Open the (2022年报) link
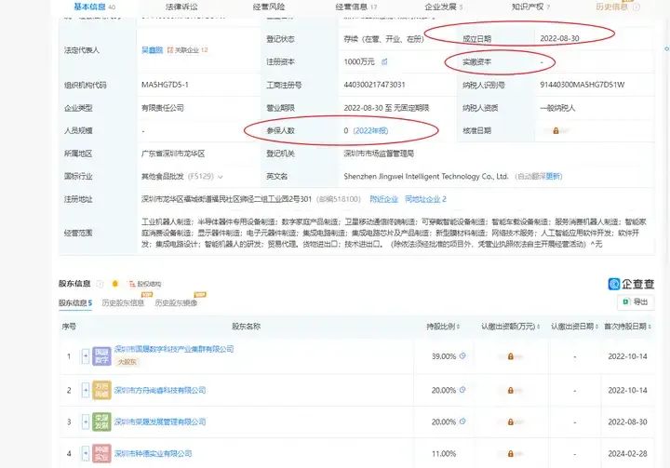670x468 pixels. coord(370,130)
